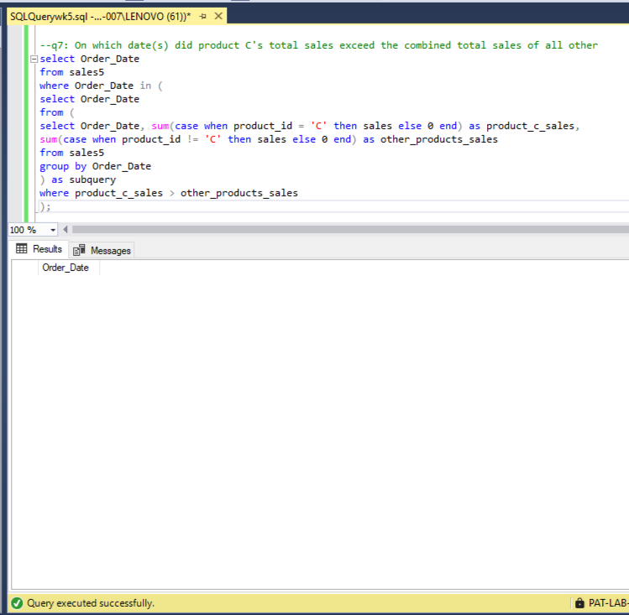Click the empty results grid corner cell
This screenshot has width=629, height=615.
tap(25, 268)
